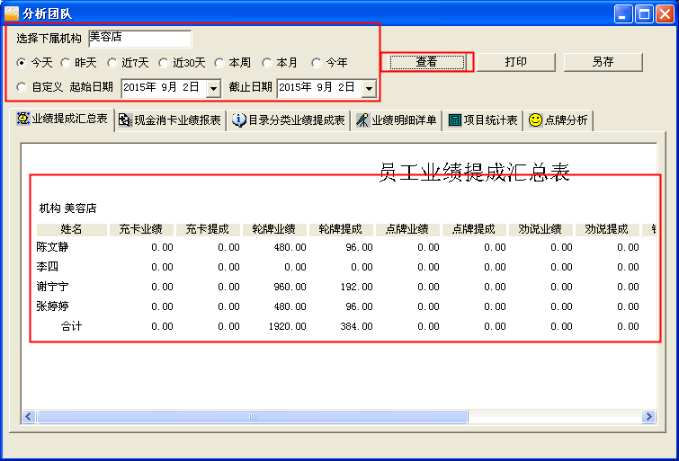Switch to the 现金消卡业绩报表 tab

(170, 120)
